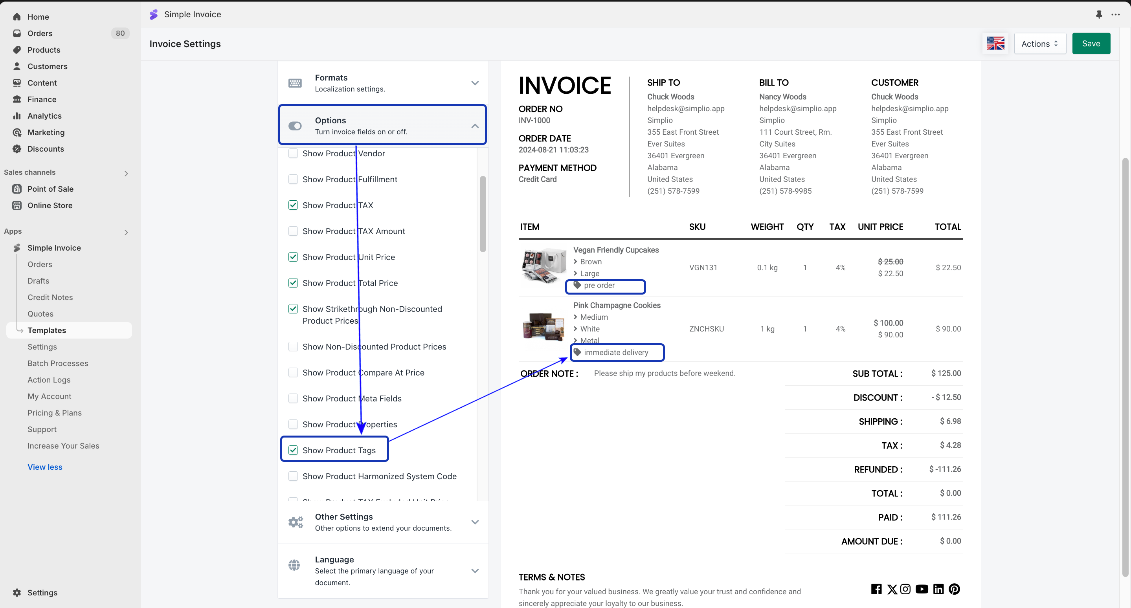Go to Batch Processes menu item

pyautogui.click(x=57, y=363)
